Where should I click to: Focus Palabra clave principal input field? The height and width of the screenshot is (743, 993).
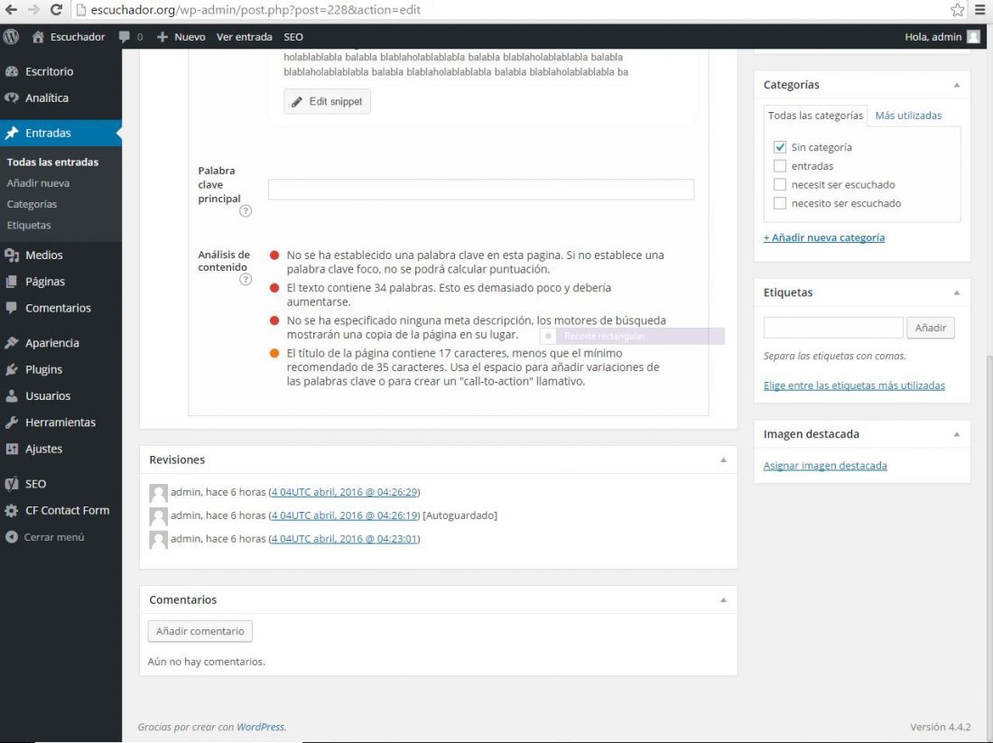point(480,190)
